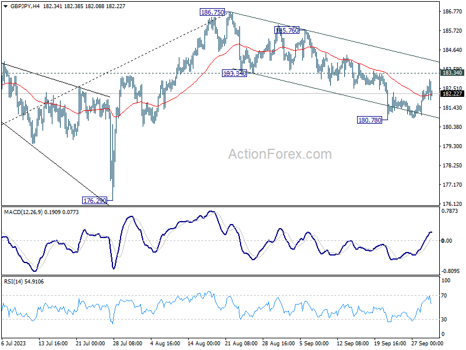466x350 pixels.
Task: Open the chart menu triangle beside GBPJPY
Action: (5, 6)
